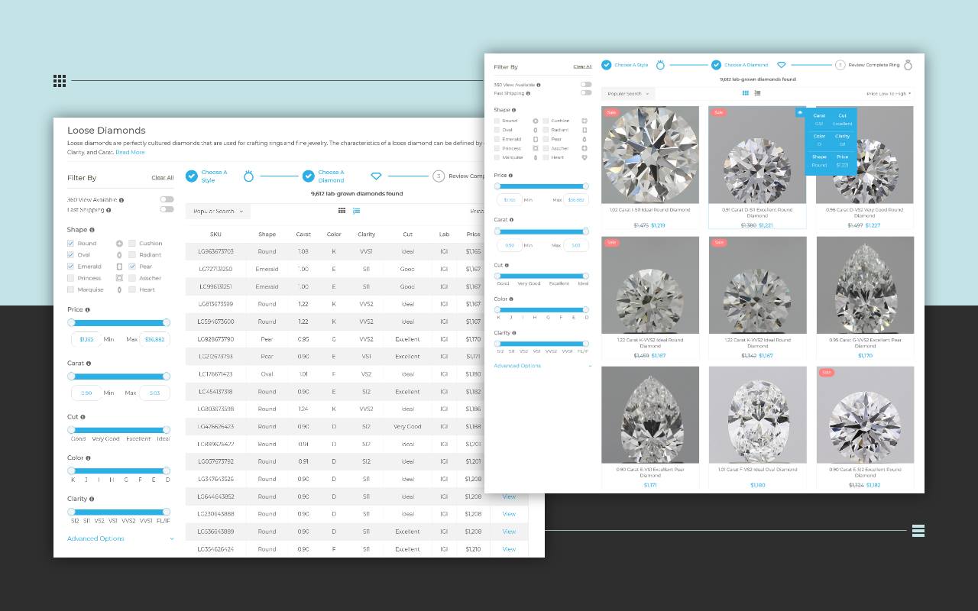Toggle 360 View Available switch in right panel
The width and height of the screenshot is (978, 611).
click(586, 85)
